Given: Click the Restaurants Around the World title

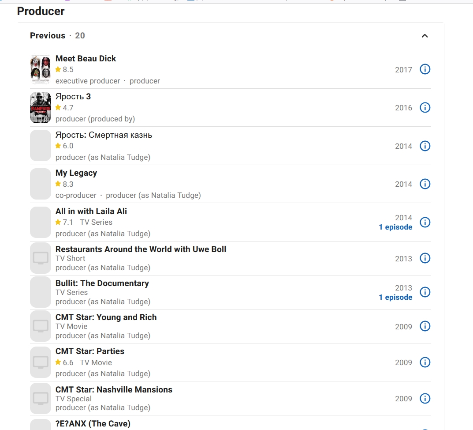Looking at the screenshot, I should coord(141,249).
